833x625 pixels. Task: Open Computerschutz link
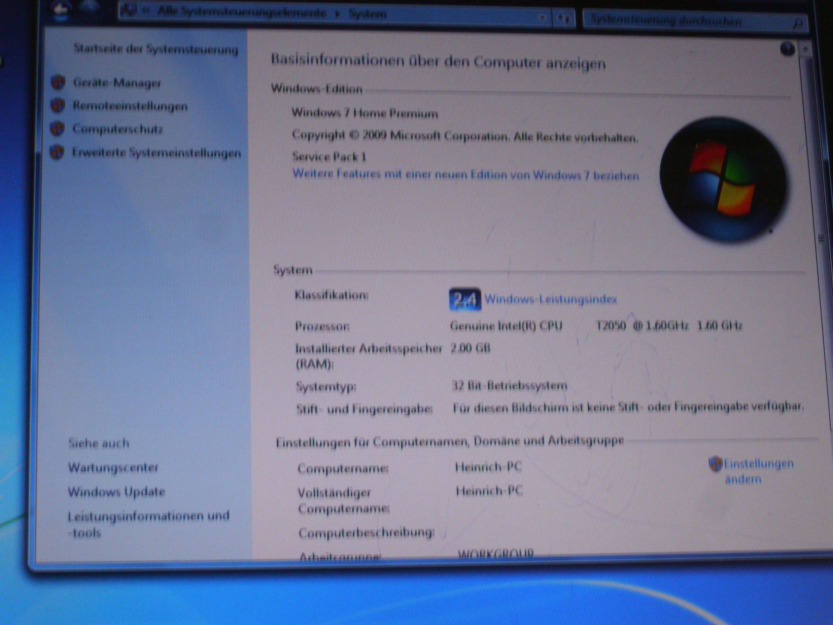click(118, 129)
